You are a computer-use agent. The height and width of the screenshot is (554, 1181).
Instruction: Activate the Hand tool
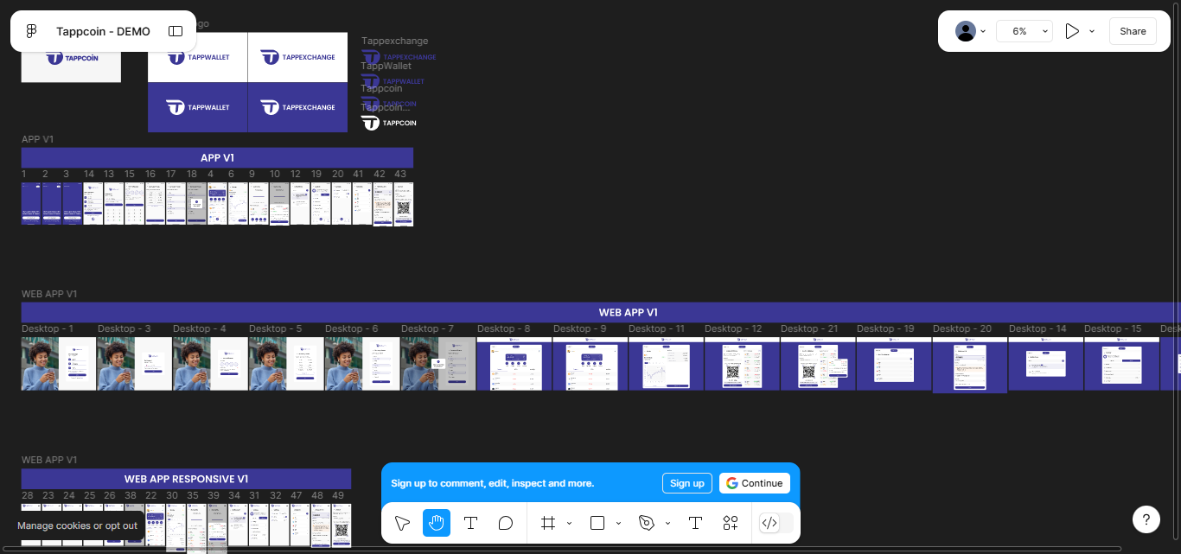[437, 523]
